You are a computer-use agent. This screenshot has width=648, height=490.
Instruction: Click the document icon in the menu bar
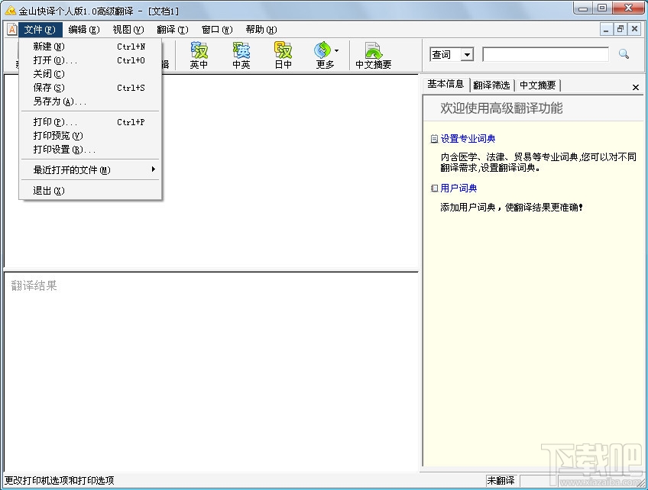[x=12, y=30]
